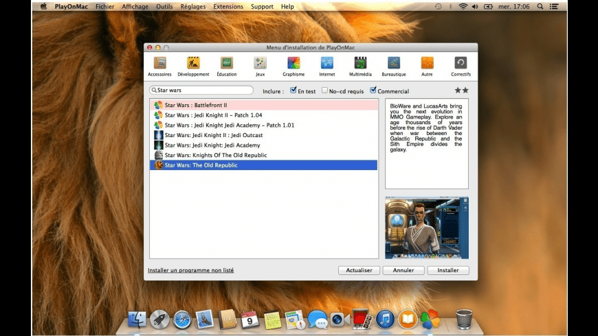This screenshot has height=336, width=598.
Task: Click the search magnifier in the search field
Action: pos(154,91)
